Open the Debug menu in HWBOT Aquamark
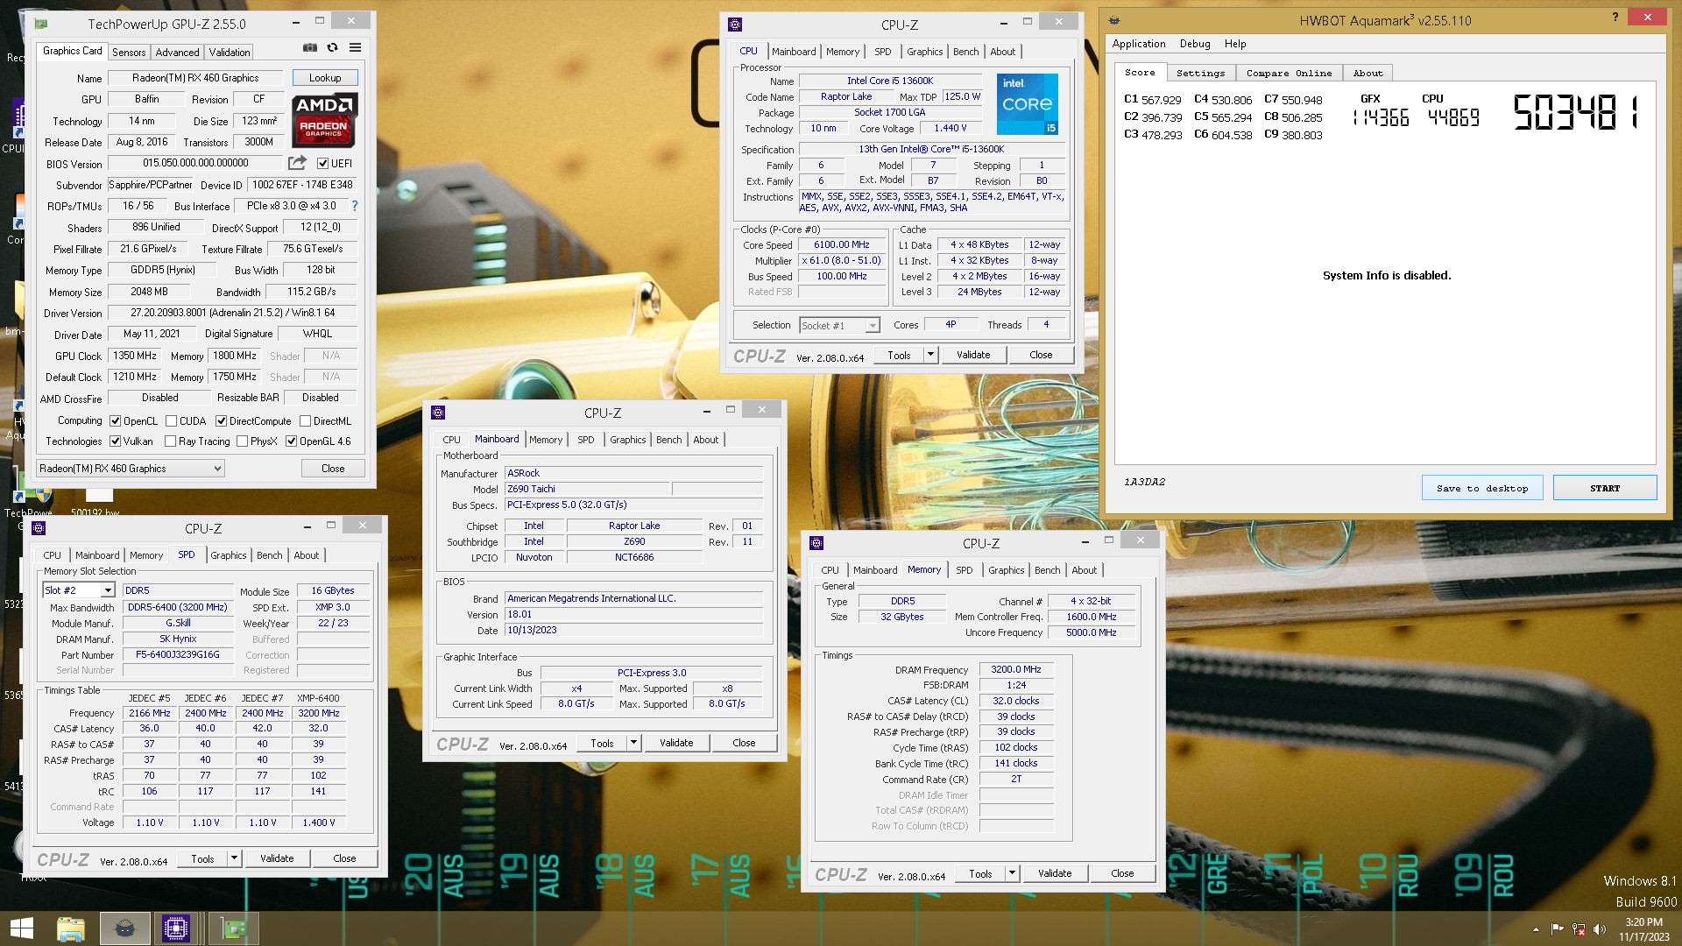The image size is (1682, 946). pos(1195,44)
